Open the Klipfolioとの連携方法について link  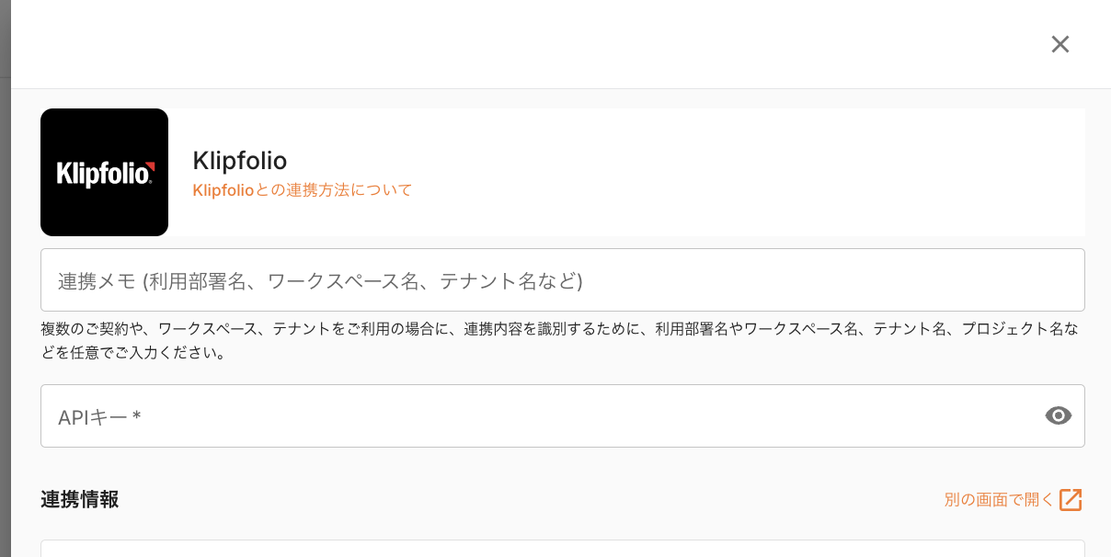[303, 190]
